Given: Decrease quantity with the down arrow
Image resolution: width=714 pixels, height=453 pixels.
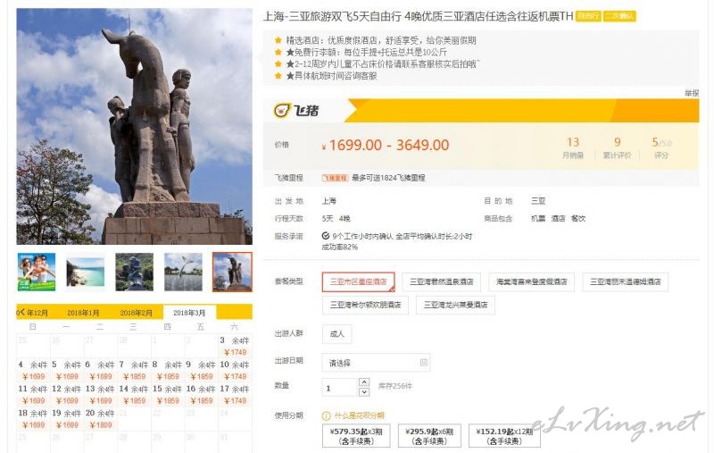Looking at the screenshot, I should pos(364,392).
